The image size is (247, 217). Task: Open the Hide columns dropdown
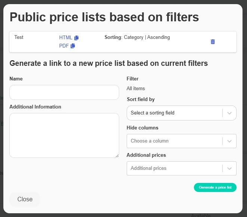tap(182, 141)
